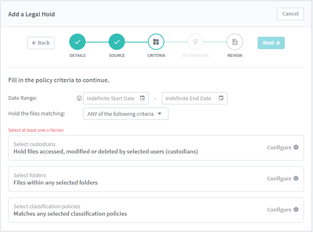Open the 'ANY of the following criteria' dropdown

pyautogui.click(x=126, y=114)
